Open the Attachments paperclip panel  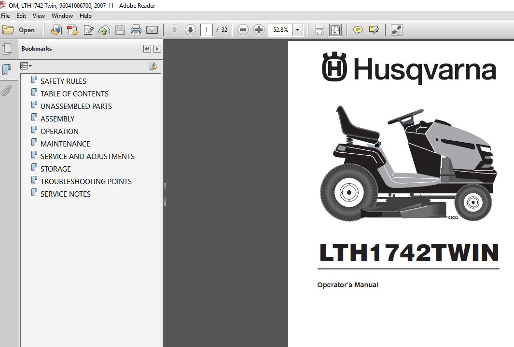click(x=7, y=90)
